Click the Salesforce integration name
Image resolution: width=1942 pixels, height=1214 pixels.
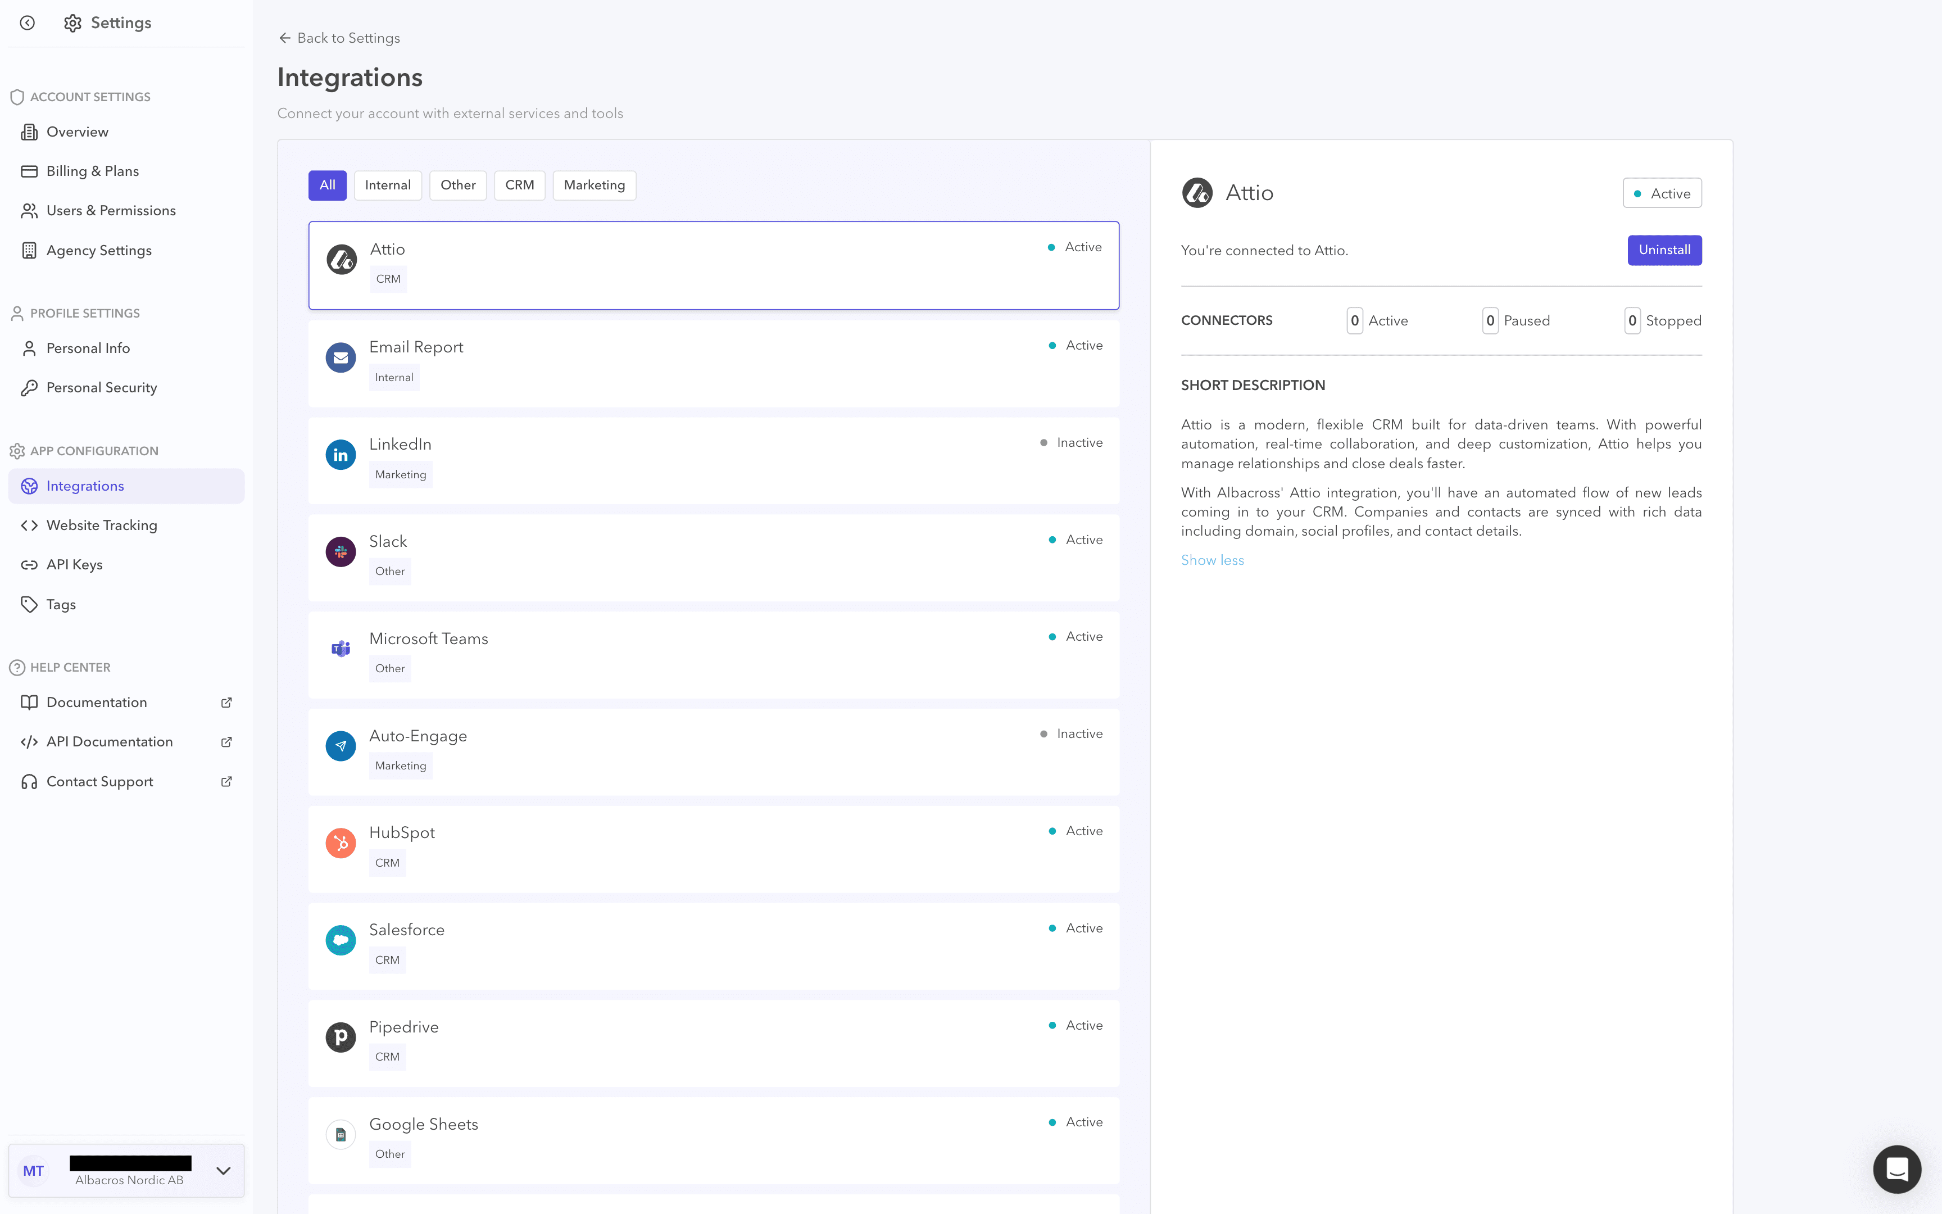click(407, 930)
